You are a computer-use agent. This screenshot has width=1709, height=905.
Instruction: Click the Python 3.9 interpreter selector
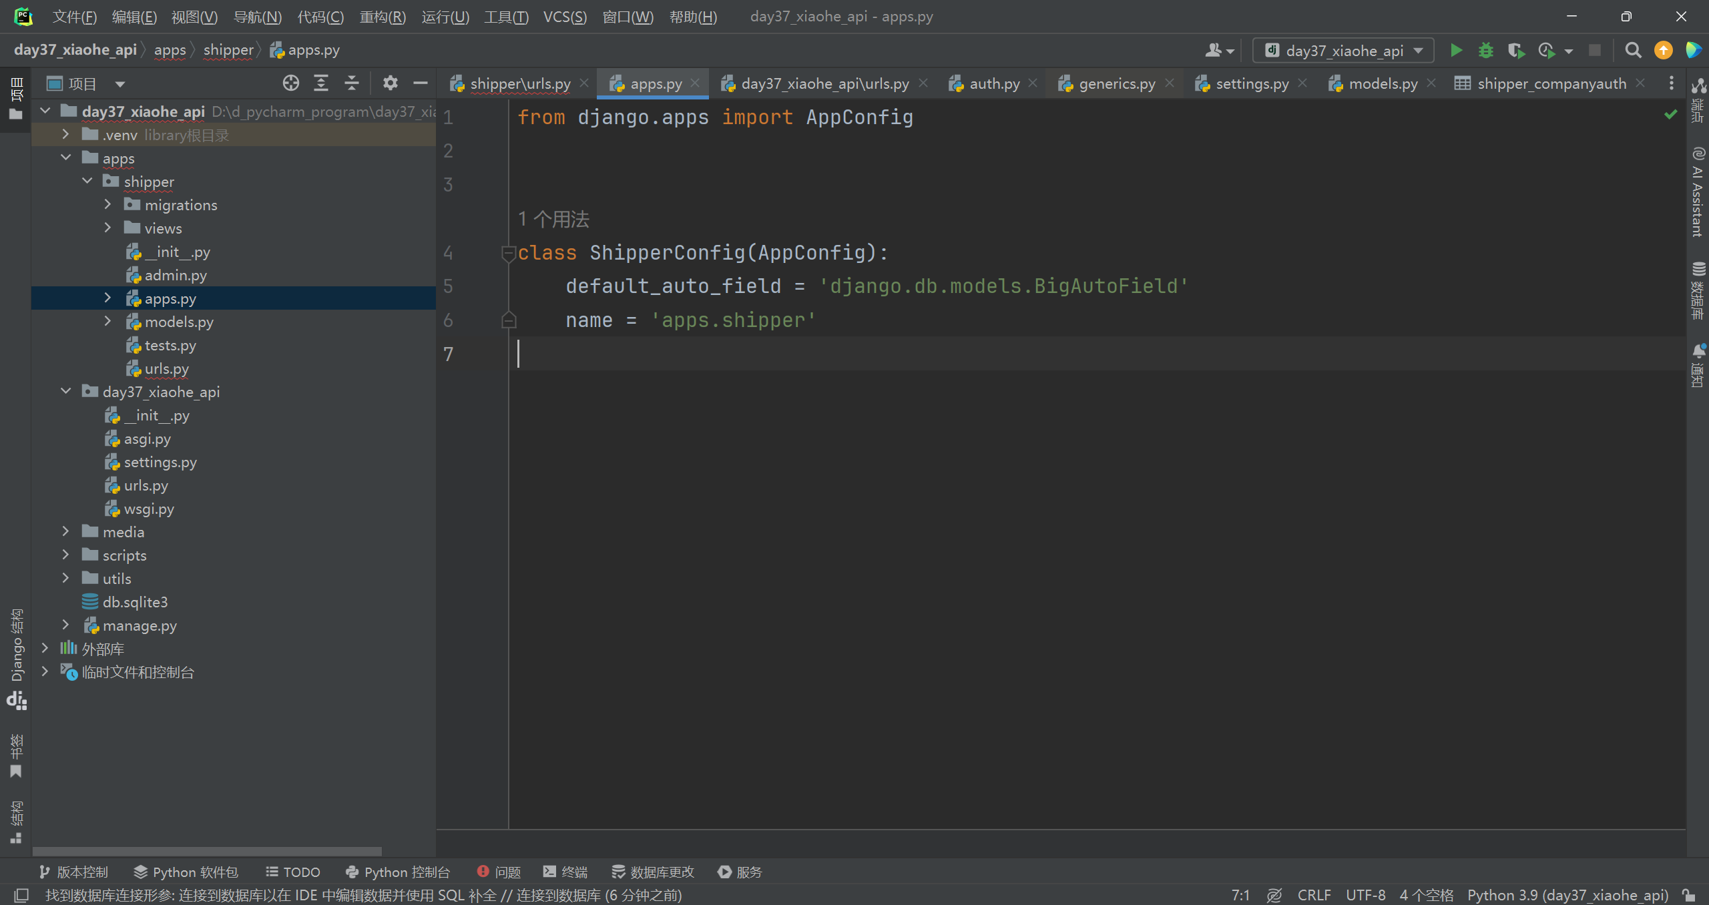[1567, 895]
